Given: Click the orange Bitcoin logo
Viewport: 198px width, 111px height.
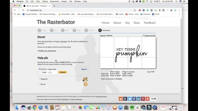Looking at the screenshot, I should point(86,84).
